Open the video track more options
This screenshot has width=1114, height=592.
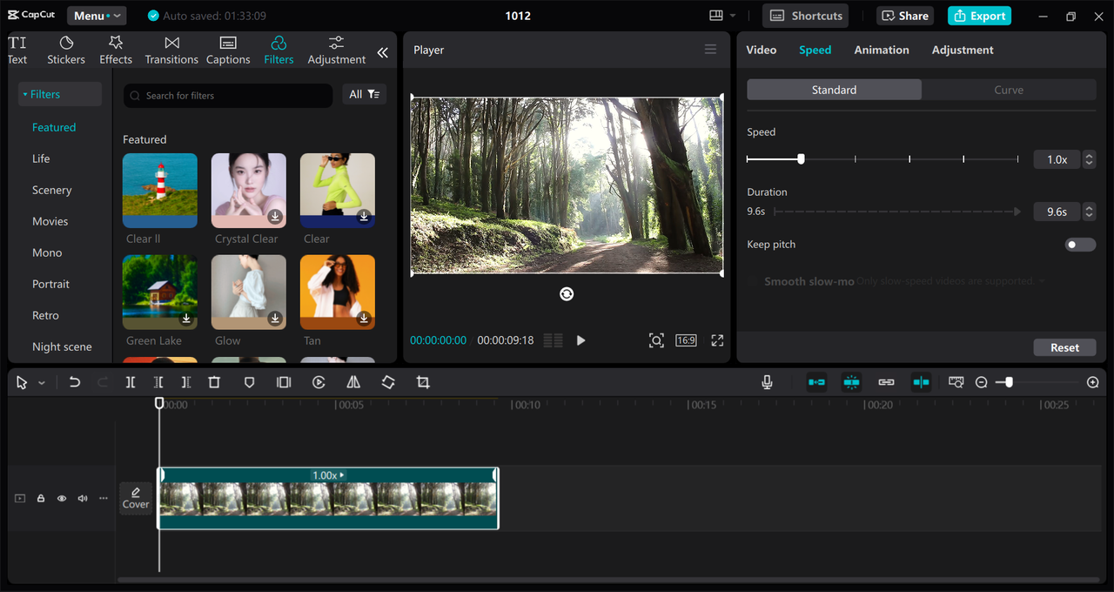point(104,499)
